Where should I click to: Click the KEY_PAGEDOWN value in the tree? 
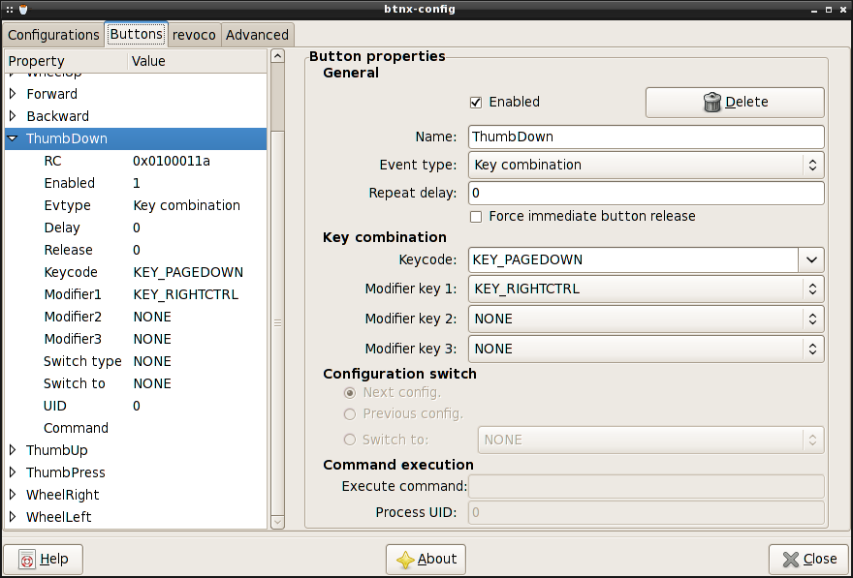pos(188,272)
